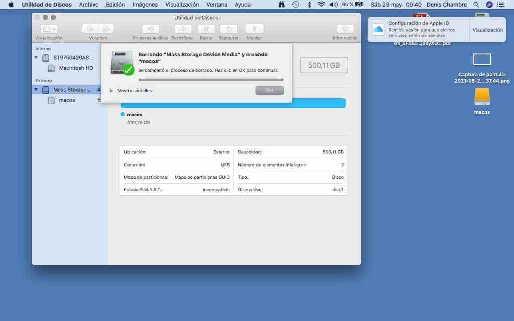Click the Montar toolbar icon
This screenshot has height=321, width=514.
pyautogui.click(x=254, y=29)
